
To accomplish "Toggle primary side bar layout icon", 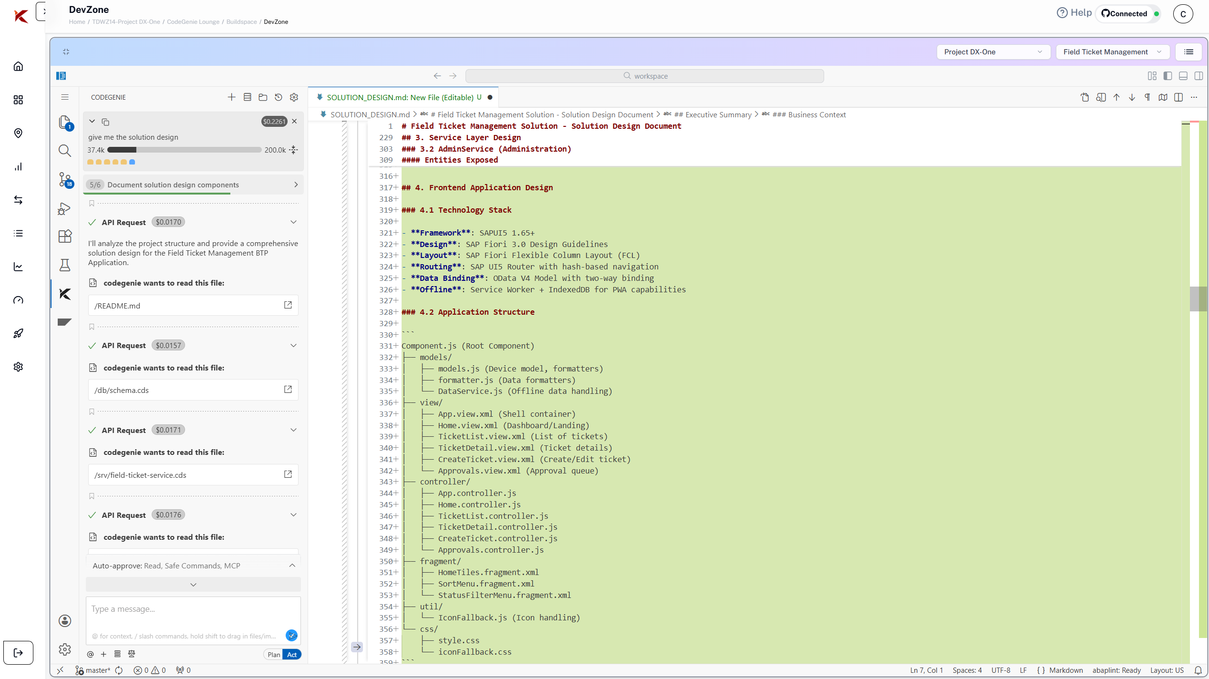I will 1168,76.
